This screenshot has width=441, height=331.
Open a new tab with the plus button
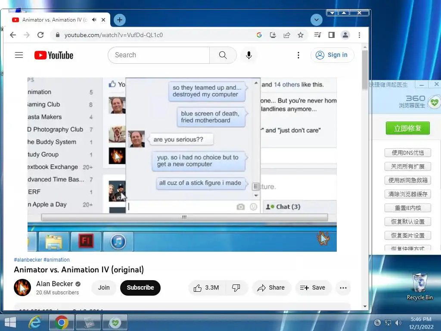[120, 20]
